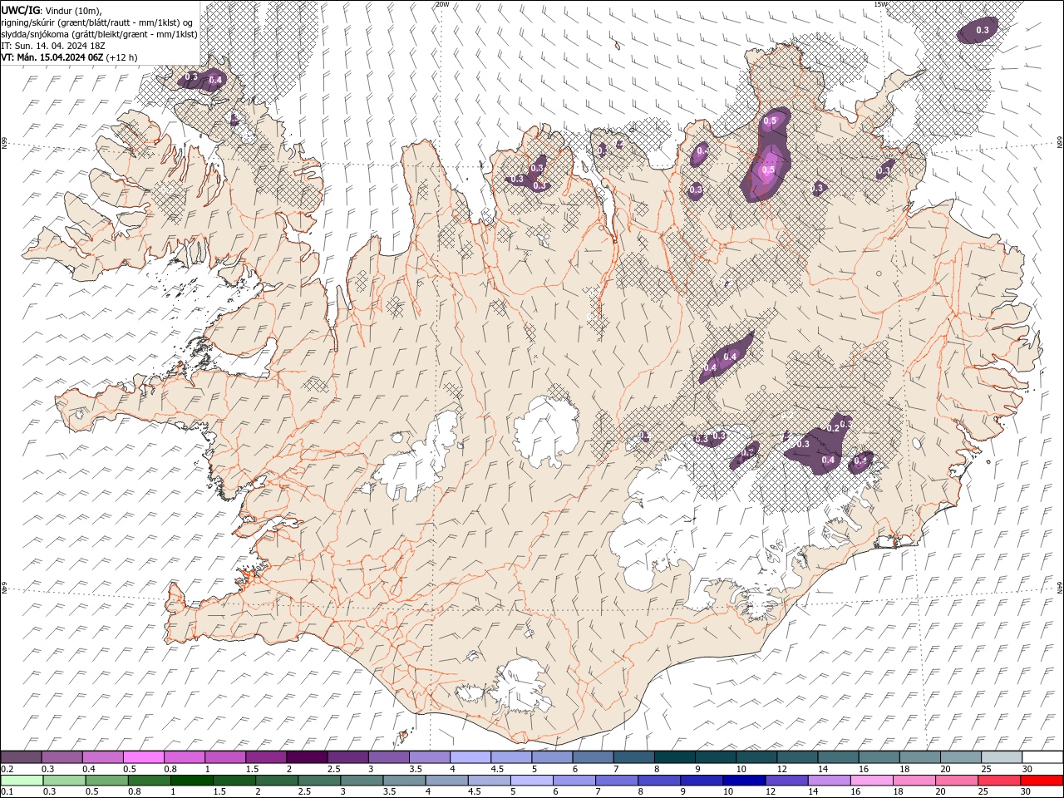Select the 6 steel blue swatch in snow legend
The width and height of the screenshot is (1064, 798).
594,757
